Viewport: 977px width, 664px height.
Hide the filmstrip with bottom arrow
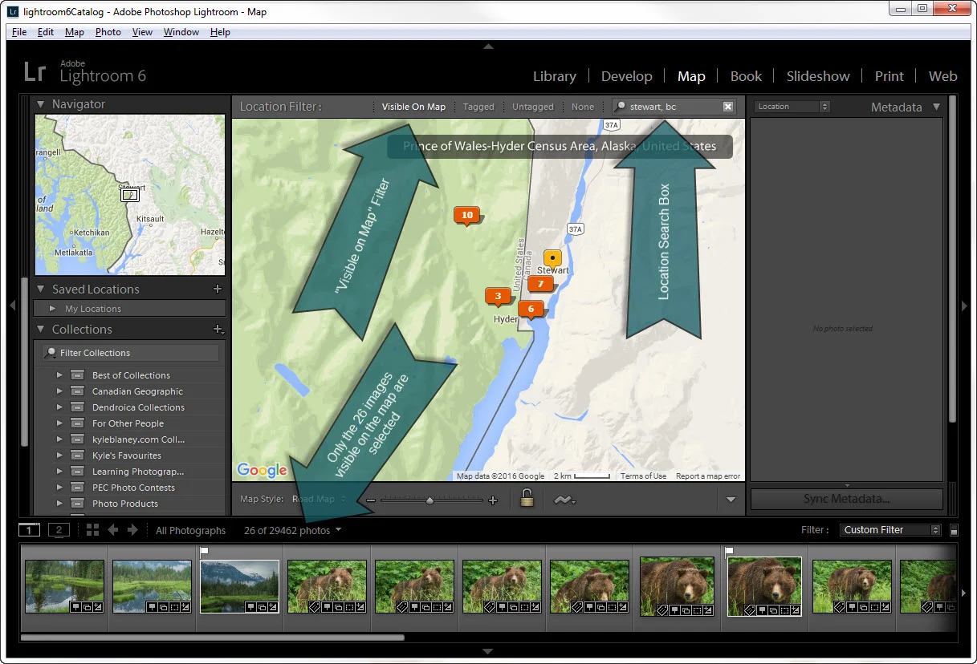(488, 651)
